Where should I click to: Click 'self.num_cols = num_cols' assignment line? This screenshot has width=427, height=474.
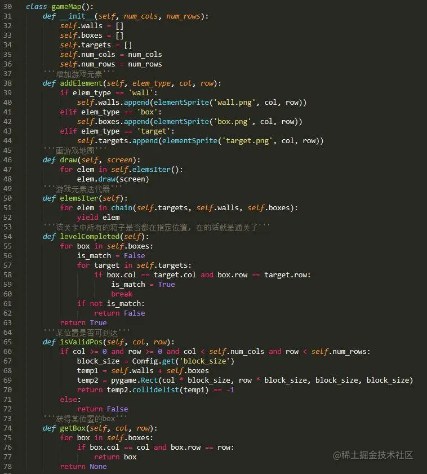click(x=111, y=55)
